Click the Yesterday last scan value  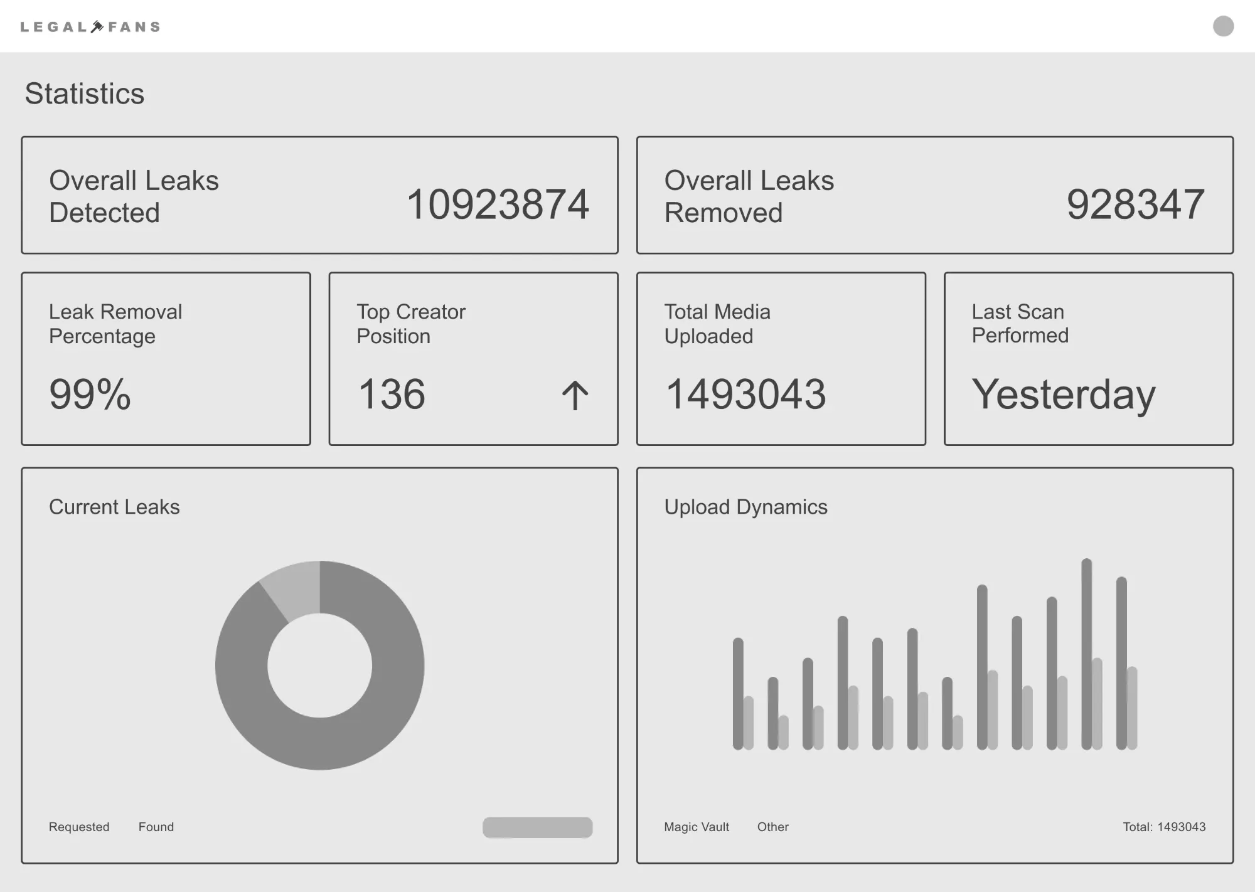[x=1064, y=395]
